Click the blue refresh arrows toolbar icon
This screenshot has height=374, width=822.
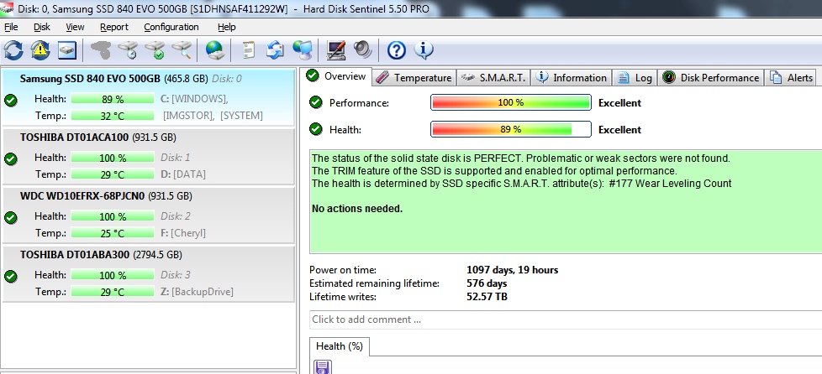(x=13, y=50)
